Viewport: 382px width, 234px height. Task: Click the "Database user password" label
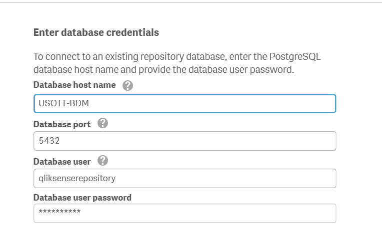[82, 198]
